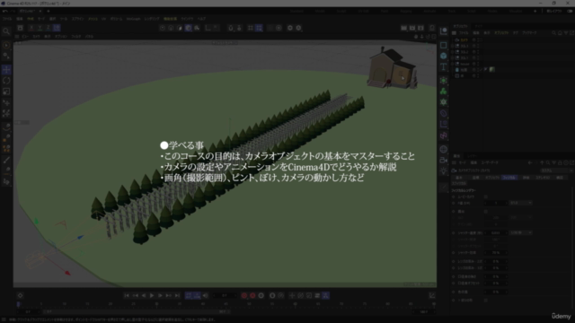Click the cube primitive icon in palette
The height and width of the screenshot is (323, 575).
(x=443, y=56)
